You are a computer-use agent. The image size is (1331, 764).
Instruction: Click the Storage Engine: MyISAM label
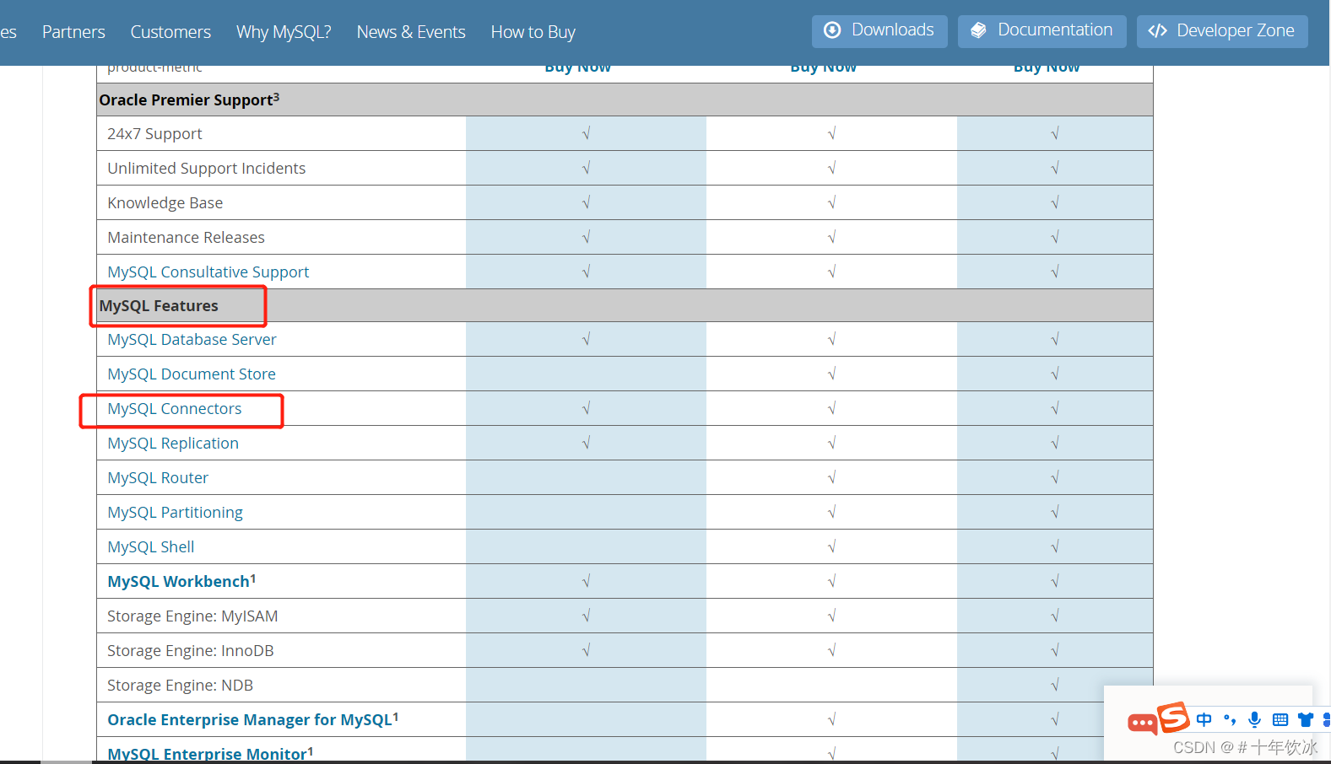[x=192, y=616]
